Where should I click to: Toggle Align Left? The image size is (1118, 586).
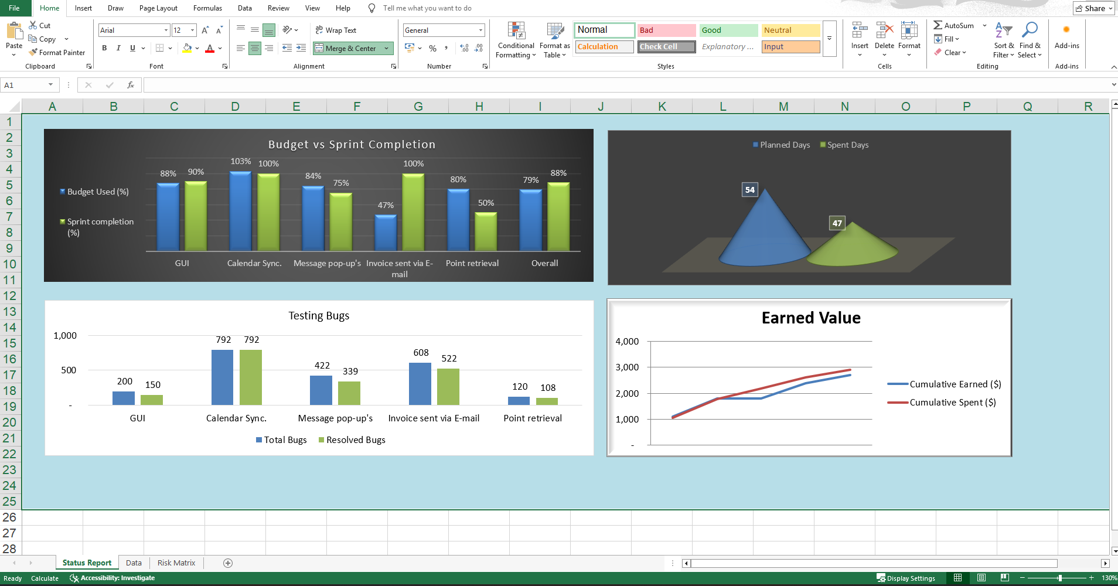(241, 48)
